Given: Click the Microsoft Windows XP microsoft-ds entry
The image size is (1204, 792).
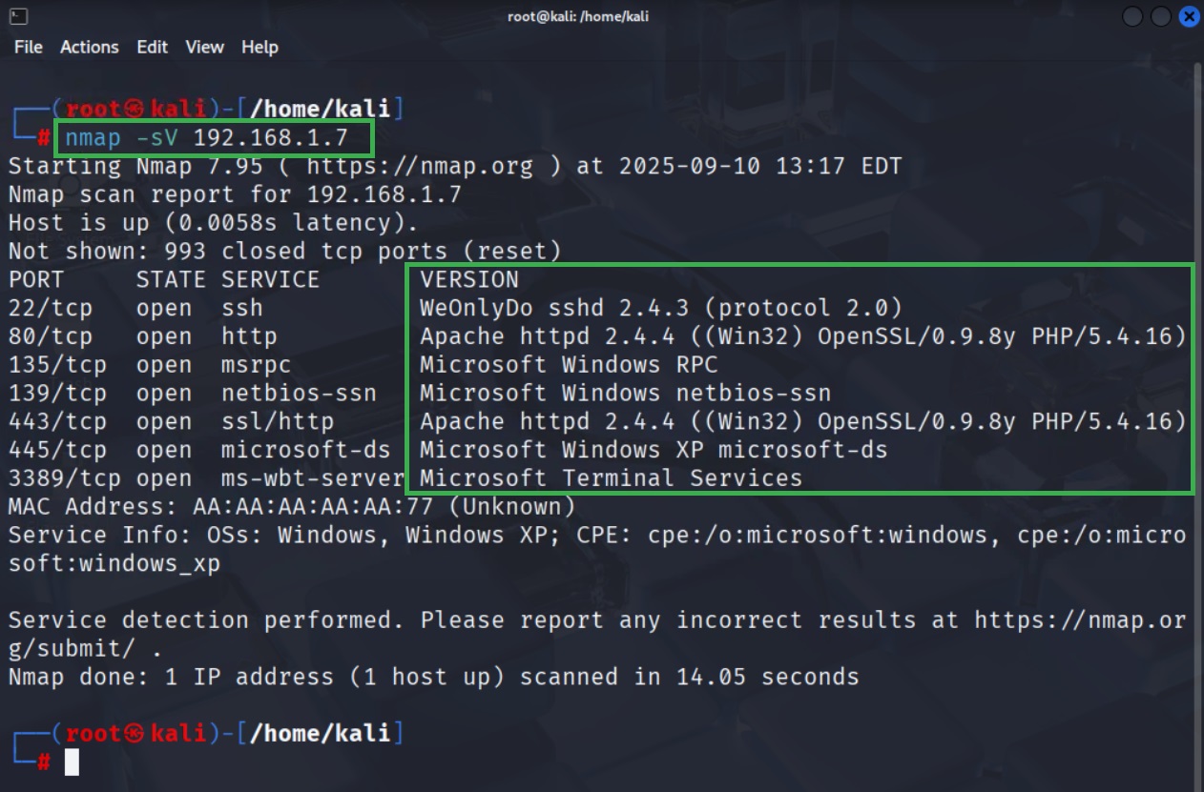Looking at the screenshot, I should pos(654,450).
